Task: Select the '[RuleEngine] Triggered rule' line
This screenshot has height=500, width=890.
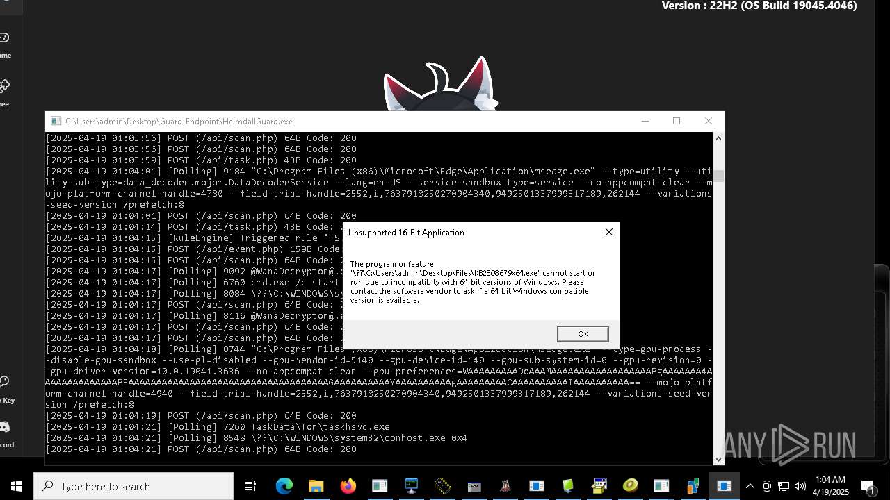Action: point(194,238)
